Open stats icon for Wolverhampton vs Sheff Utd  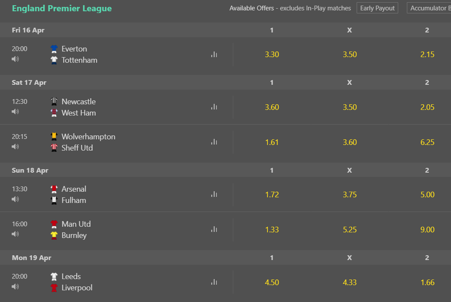tap(214, 142)
